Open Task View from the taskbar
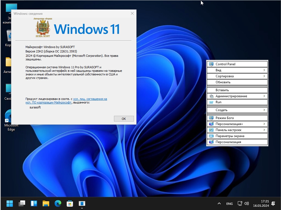This screenshot has height=210, width=281. coord(22,203)
